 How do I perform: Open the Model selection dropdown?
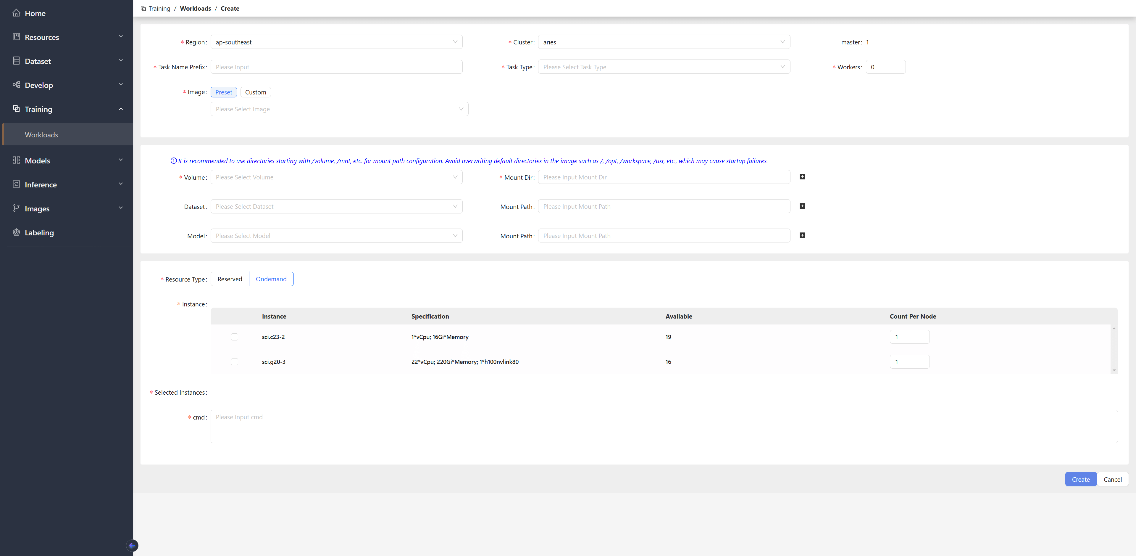pyautogui.click(x=336, y=236)
